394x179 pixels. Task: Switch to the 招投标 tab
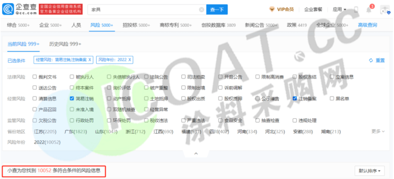coord(136,25)
